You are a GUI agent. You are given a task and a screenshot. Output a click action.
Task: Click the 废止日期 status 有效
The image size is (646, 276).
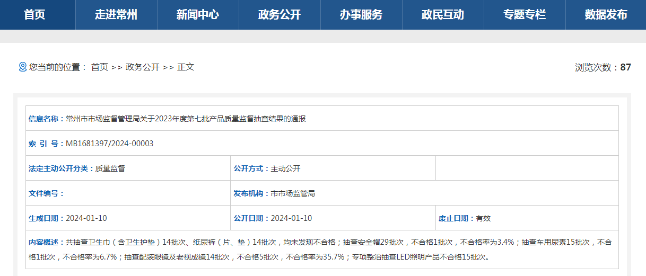click(483, 218)
